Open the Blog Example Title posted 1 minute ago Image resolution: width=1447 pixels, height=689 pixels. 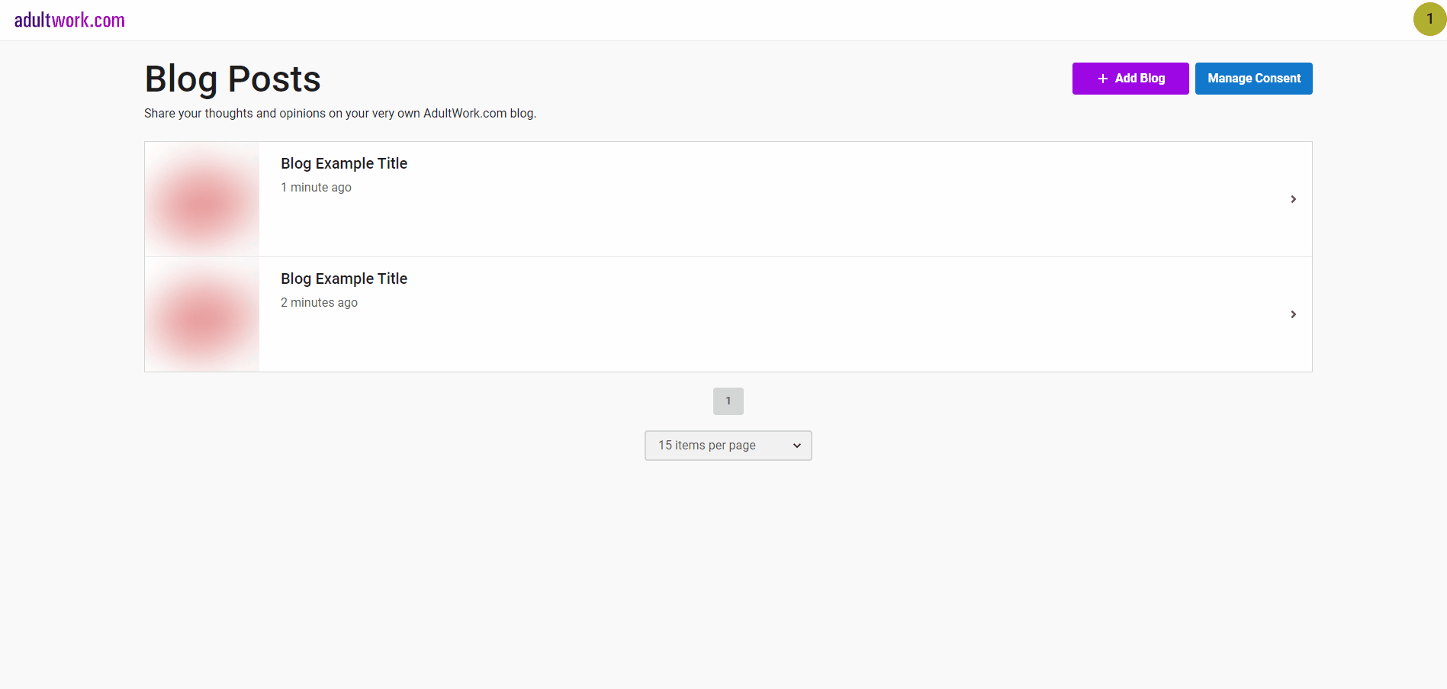point(344,163)
